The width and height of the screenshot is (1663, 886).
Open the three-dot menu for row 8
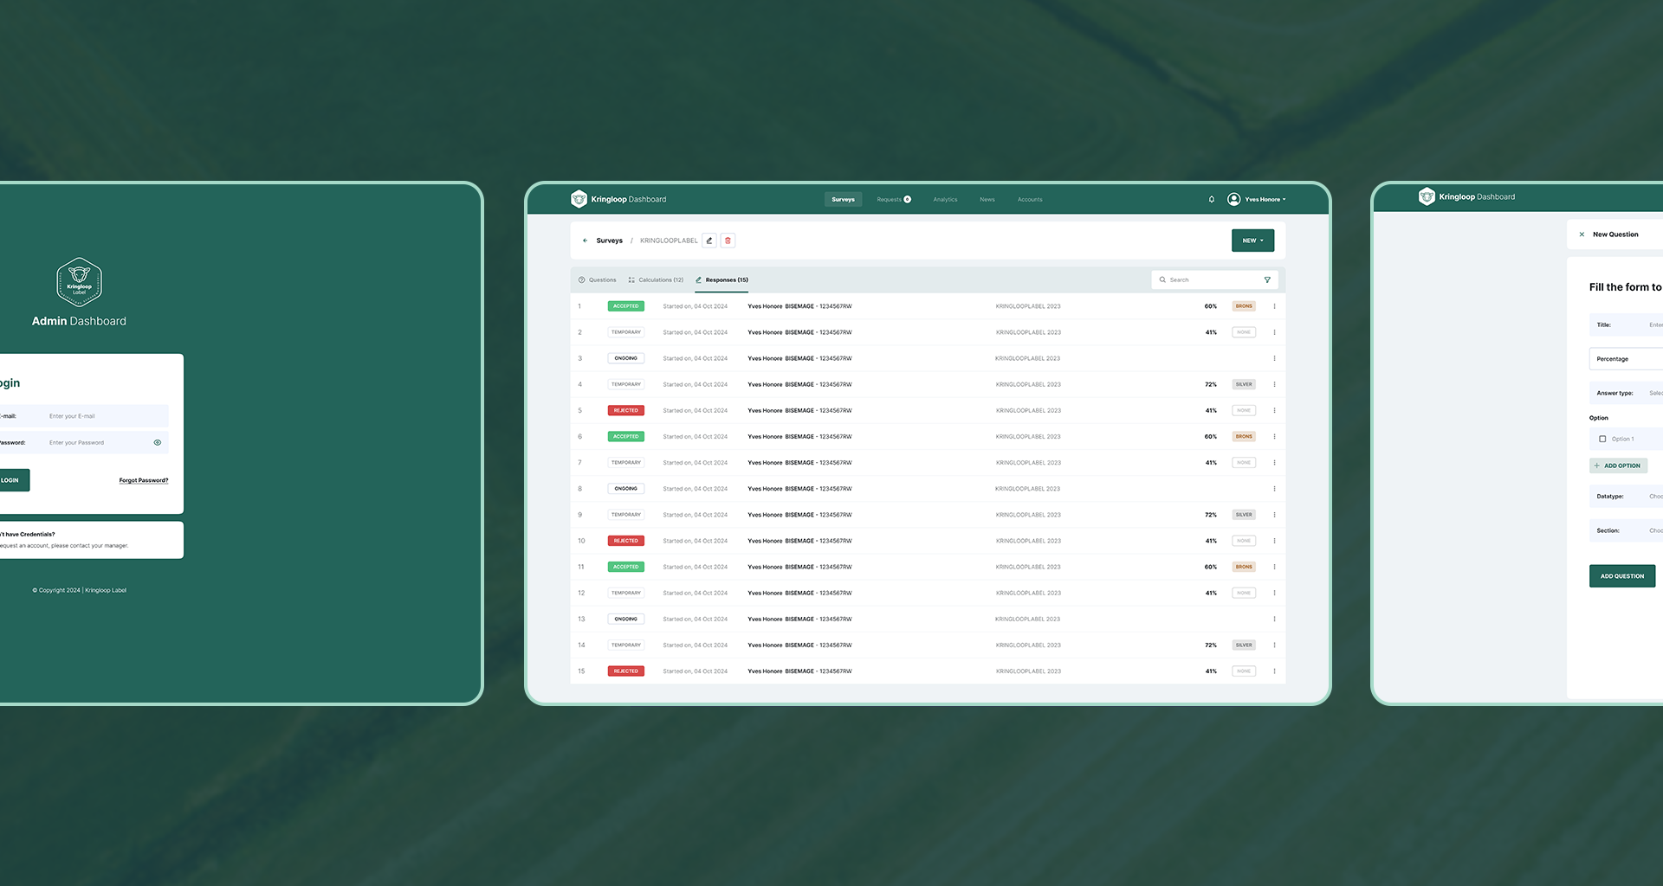click(x=1274, y=489)
